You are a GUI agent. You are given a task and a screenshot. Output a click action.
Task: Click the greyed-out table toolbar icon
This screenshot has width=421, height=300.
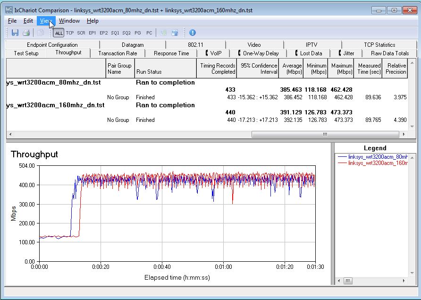coord(163,33)
